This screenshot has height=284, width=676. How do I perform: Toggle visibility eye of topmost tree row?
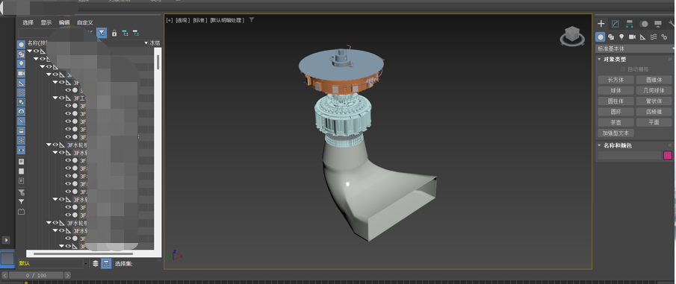(36, 51)
